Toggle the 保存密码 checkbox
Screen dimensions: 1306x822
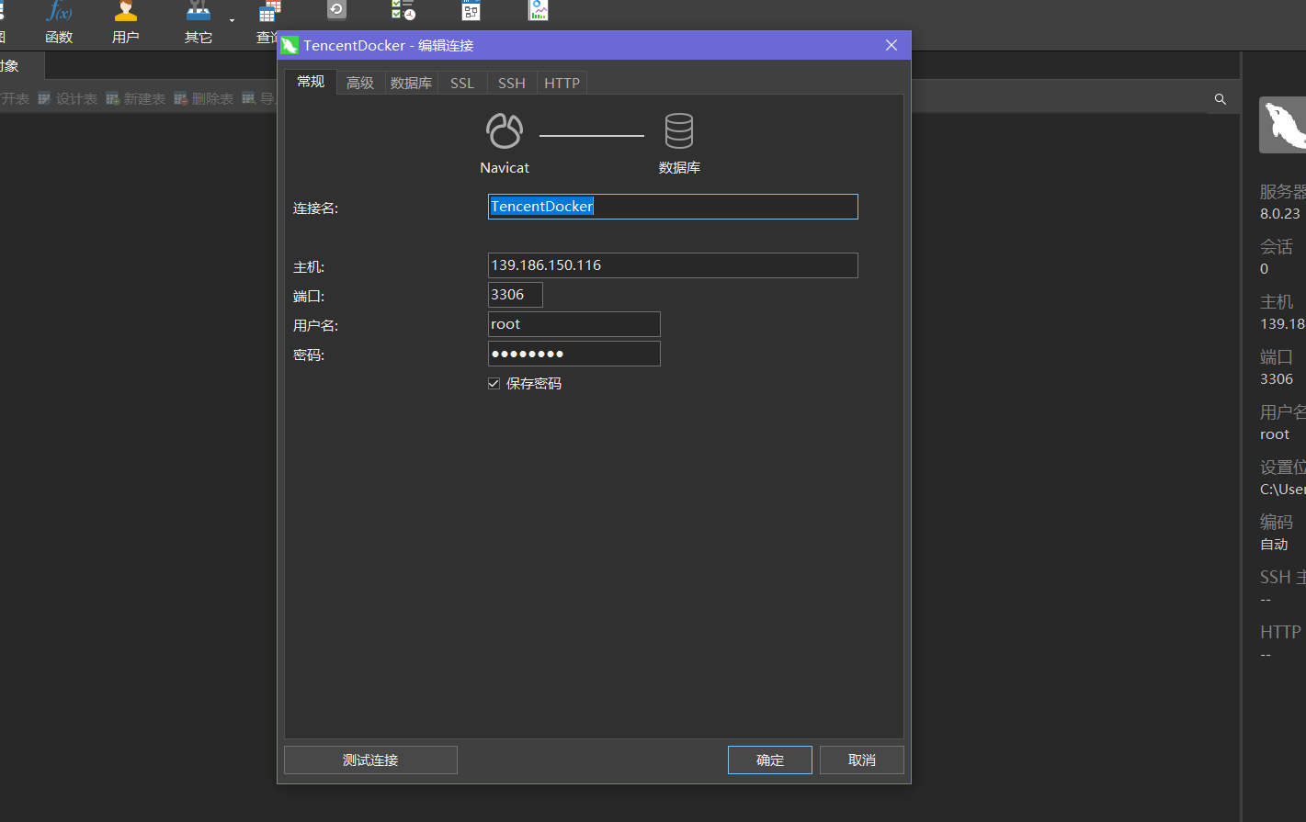point(494,383)
